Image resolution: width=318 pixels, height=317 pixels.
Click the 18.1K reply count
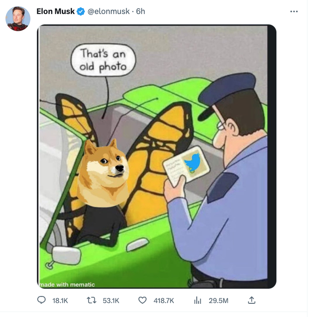60,301
